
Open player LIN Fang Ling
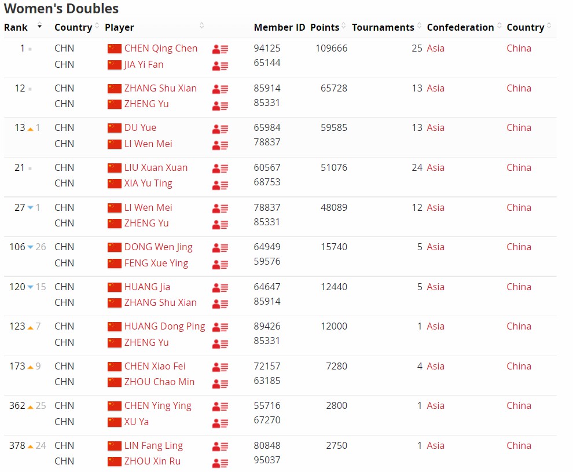tap(153, 446)
